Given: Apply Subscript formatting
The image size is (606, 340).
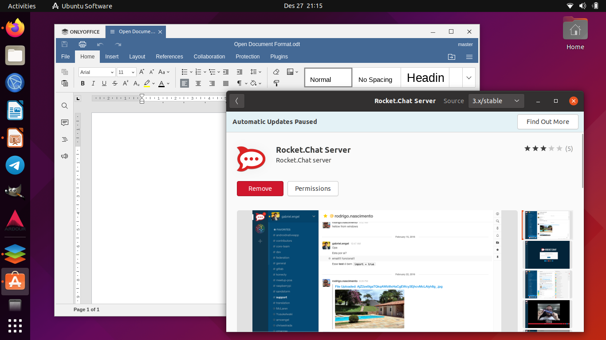Looking at the screenshot, I should (136, 83).
